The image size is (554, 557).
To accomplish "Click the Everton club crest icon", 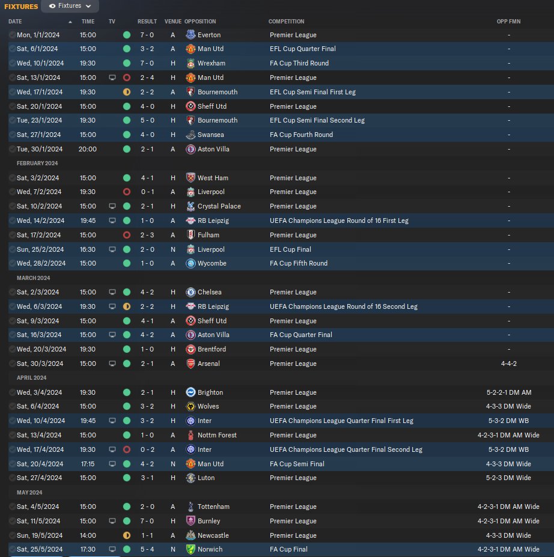I will [190, 35].
